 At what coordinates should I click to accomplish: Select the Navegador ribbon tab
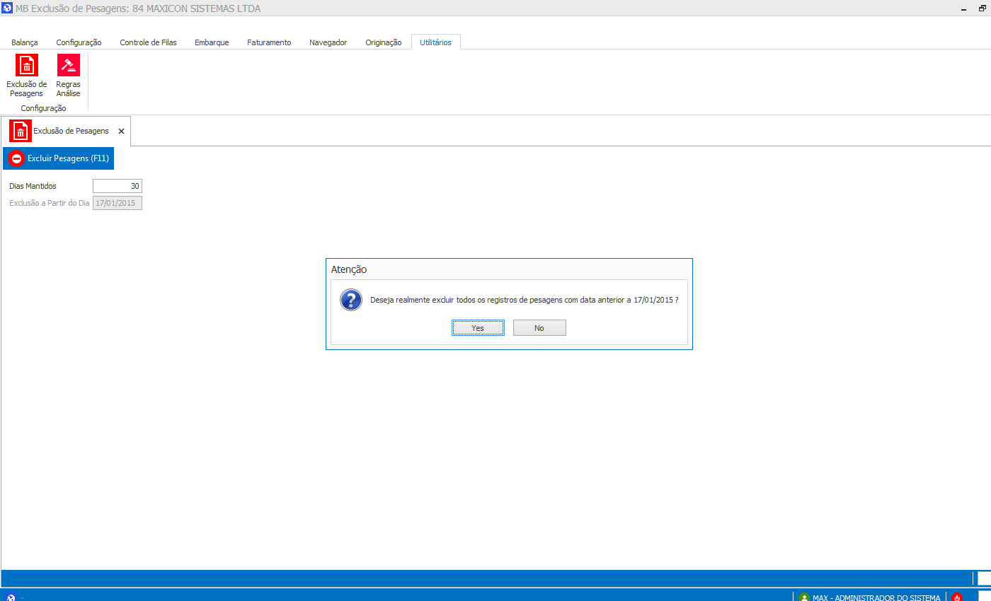pos(328,42)
